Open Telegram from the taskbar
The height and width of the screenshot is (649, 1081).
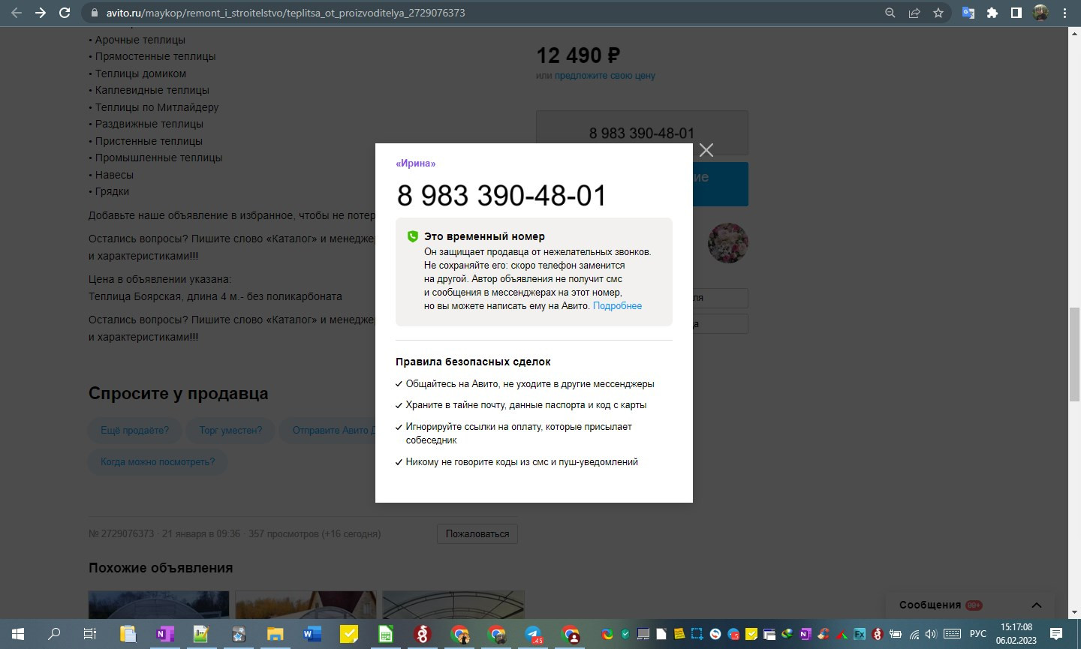534,634
